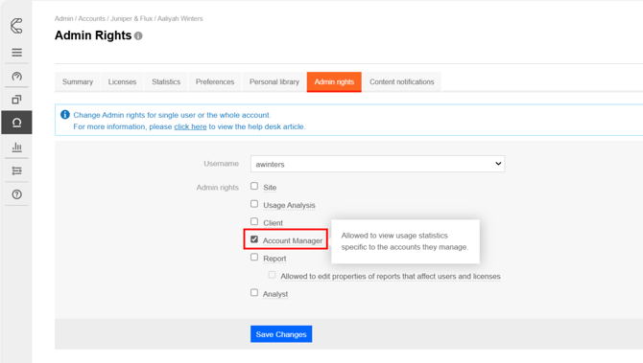
Task: Click the app logo in sidebar
Action: pyautogui.click(x=16, y=26)
